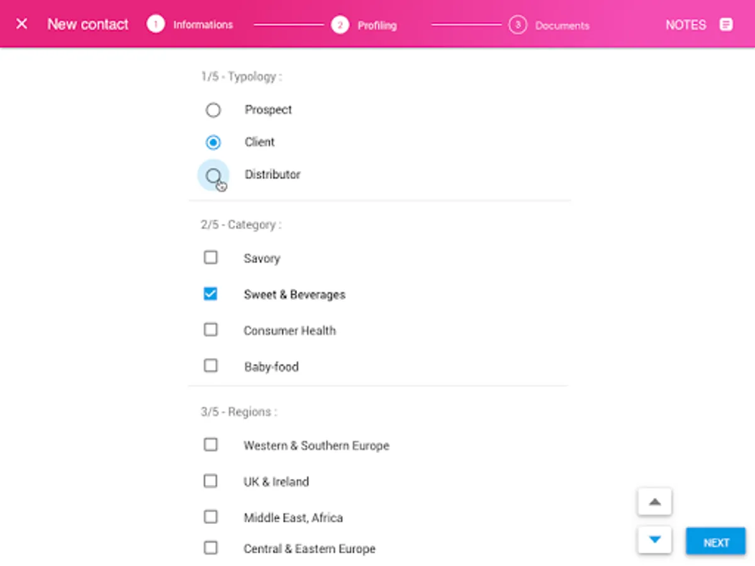Check Western & Southern Europe region

(211, 445)
